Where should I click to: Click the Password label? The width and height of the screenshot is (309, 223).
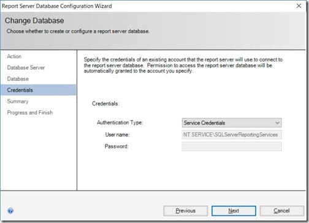click(116, 146)
